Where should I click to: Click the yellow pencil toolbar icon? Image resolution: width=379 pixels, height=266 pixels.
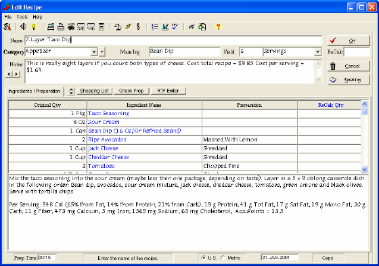(x=128, y=26)
